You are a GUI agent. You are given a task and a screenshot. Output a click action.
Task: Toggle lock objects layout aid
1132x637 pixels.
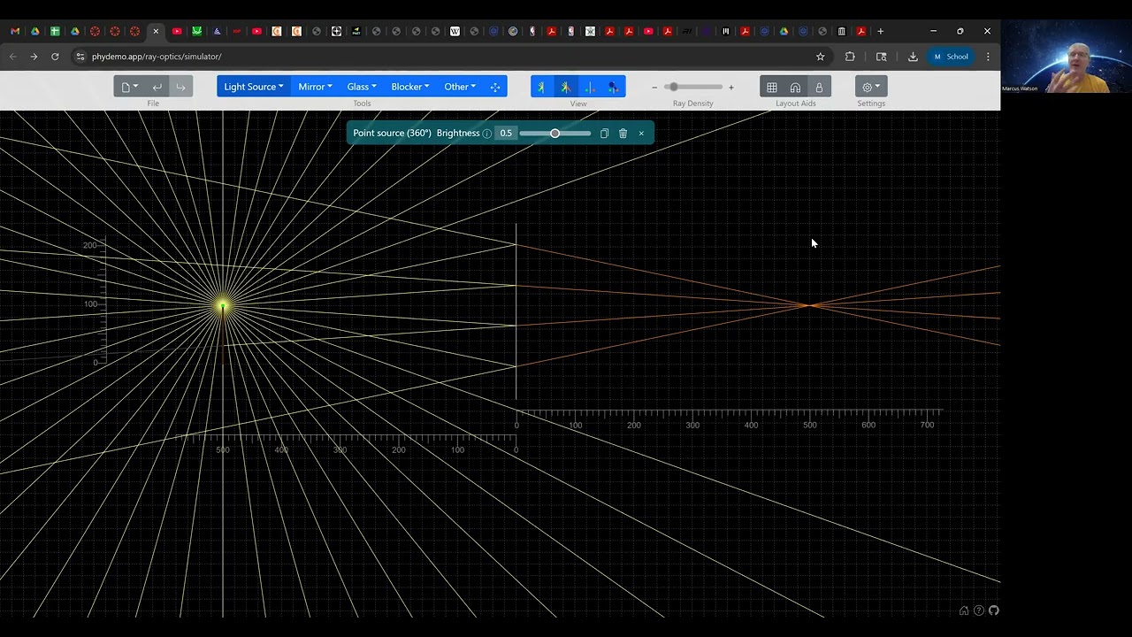pos(819,87)
